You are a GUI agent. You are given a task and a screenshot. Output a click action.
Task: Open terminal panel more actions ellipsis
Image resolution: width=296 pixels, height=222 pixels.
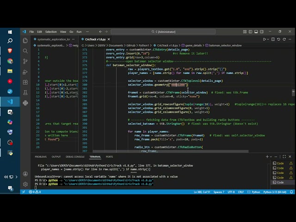[x=276, y=156]
